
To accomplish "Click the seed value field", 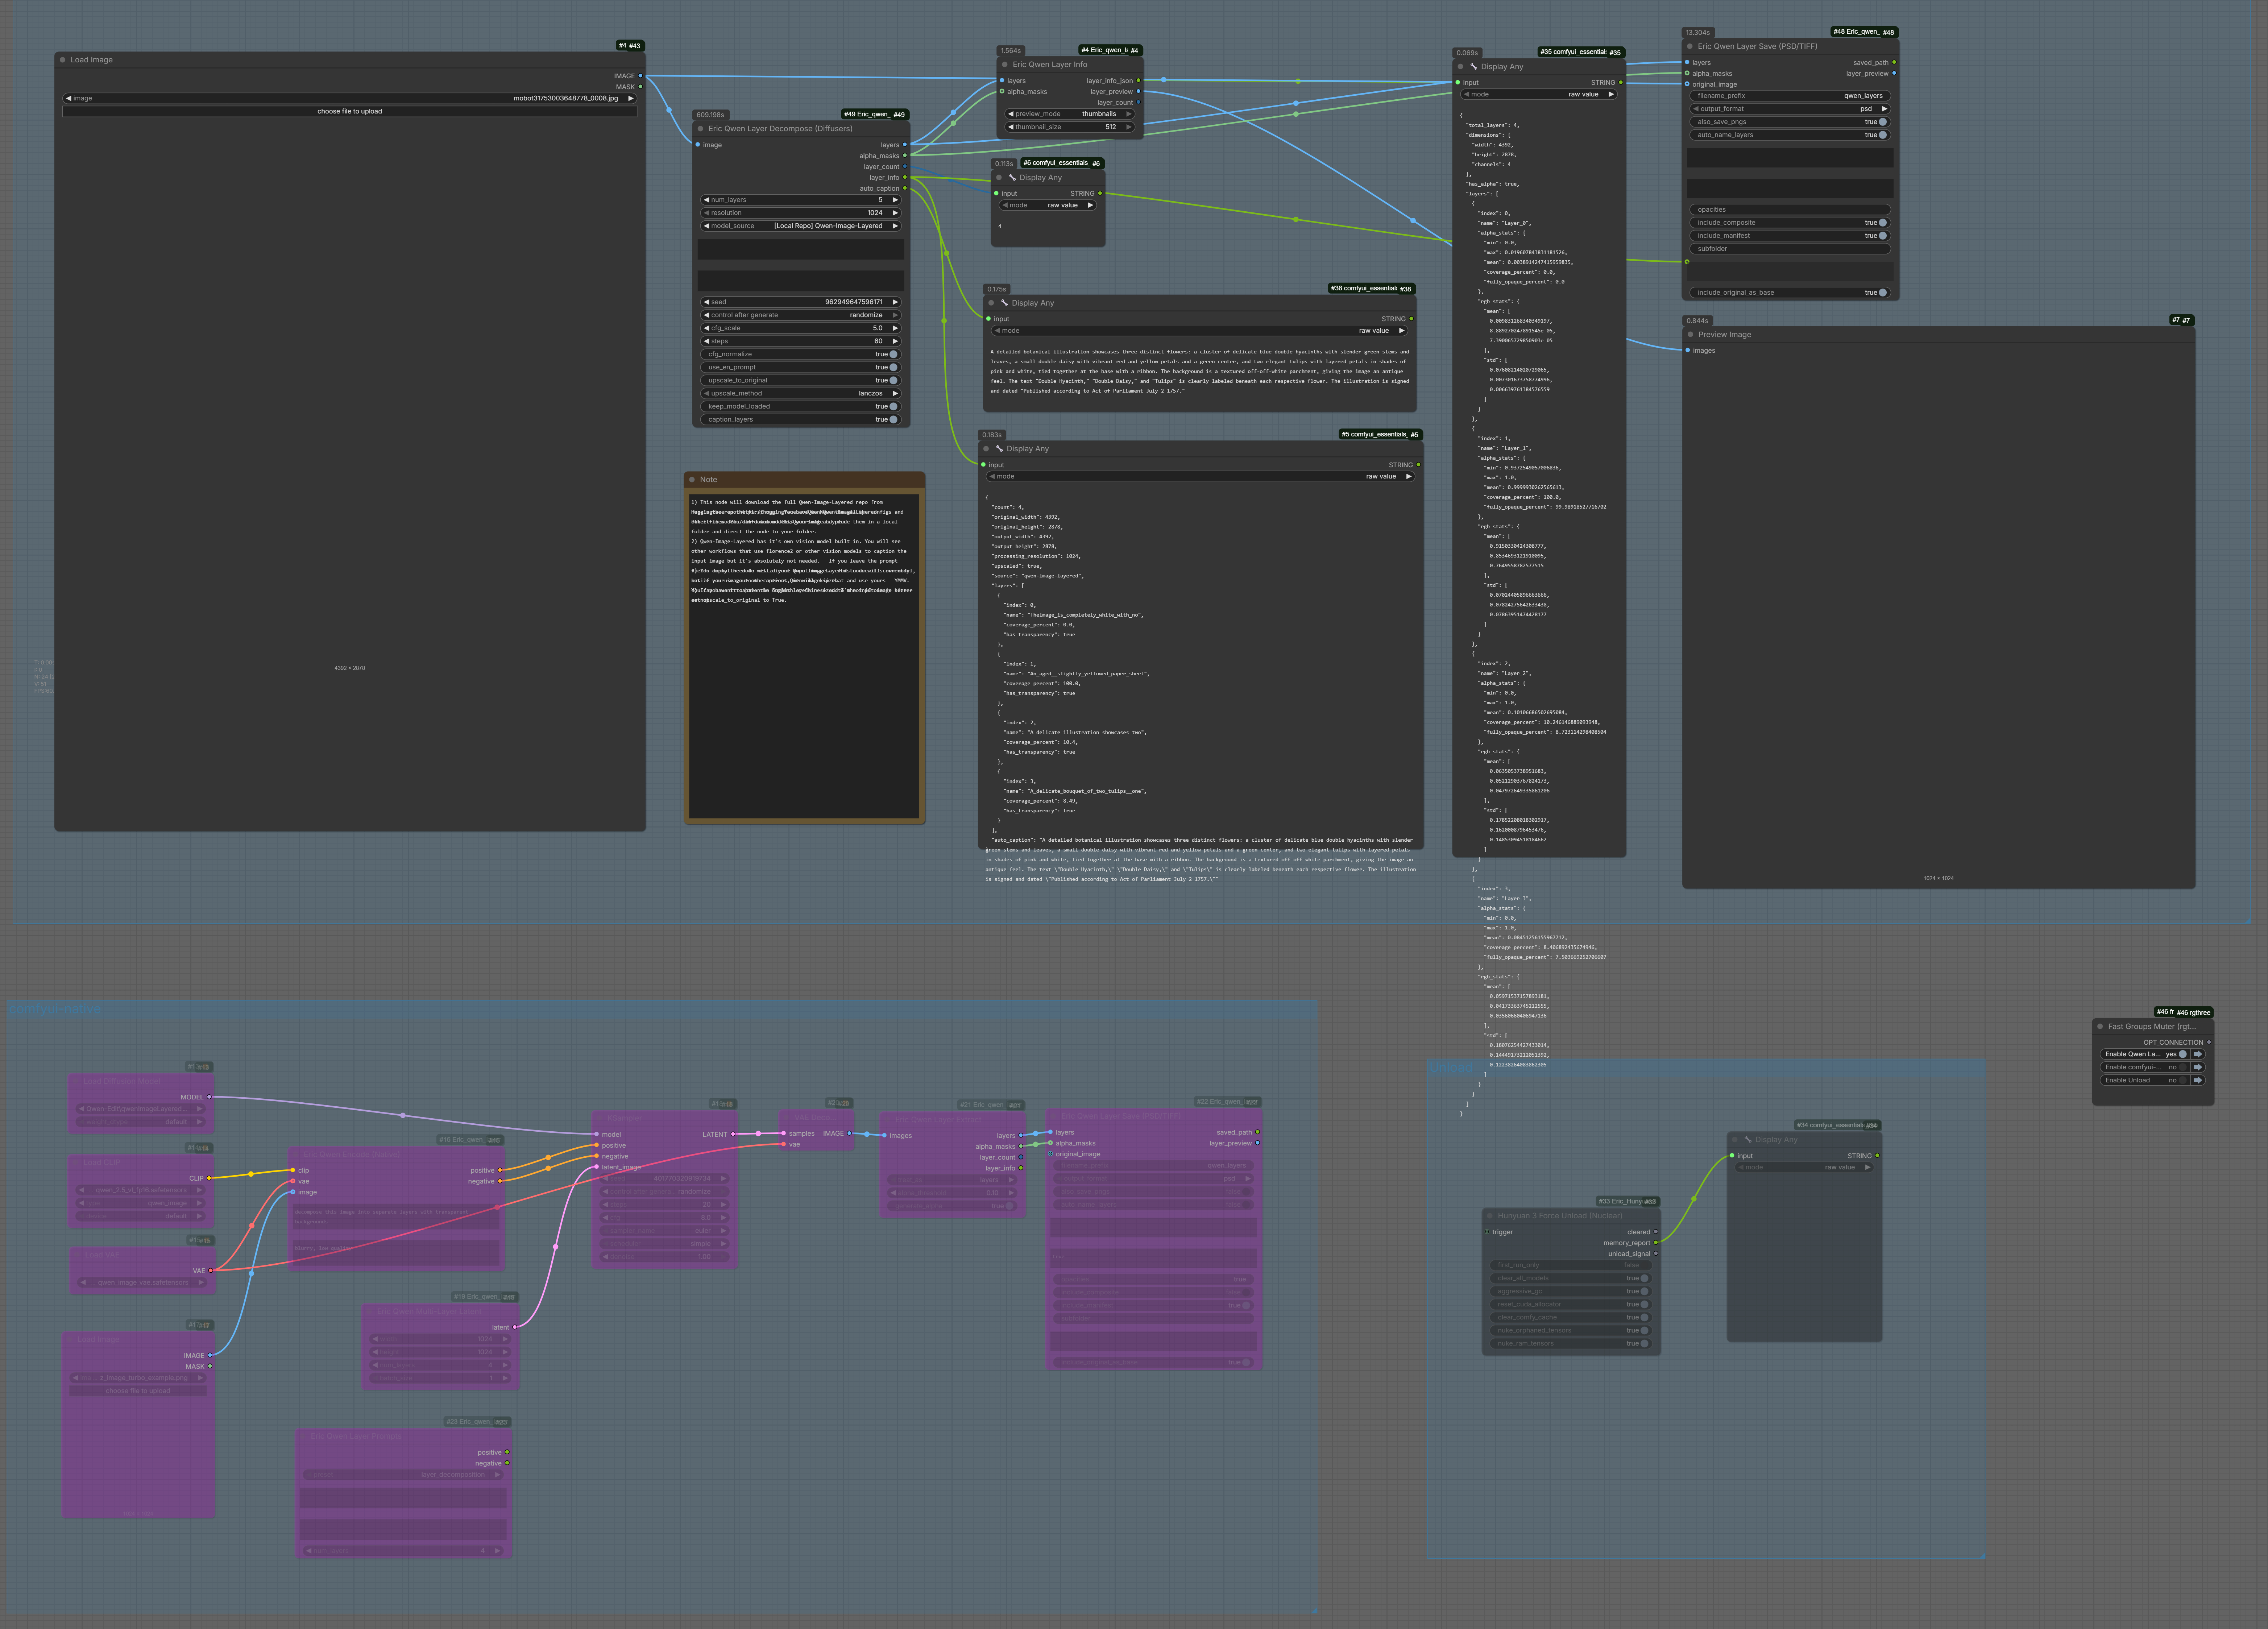I will click(801, 302).
